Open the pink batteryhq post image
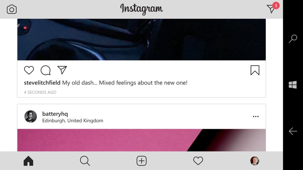 coord(141,140)
